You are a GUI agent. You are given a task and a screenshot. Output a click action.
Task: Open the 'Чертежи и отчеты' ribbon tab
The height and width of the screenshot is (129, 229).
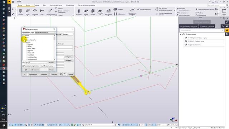[56, 5]
